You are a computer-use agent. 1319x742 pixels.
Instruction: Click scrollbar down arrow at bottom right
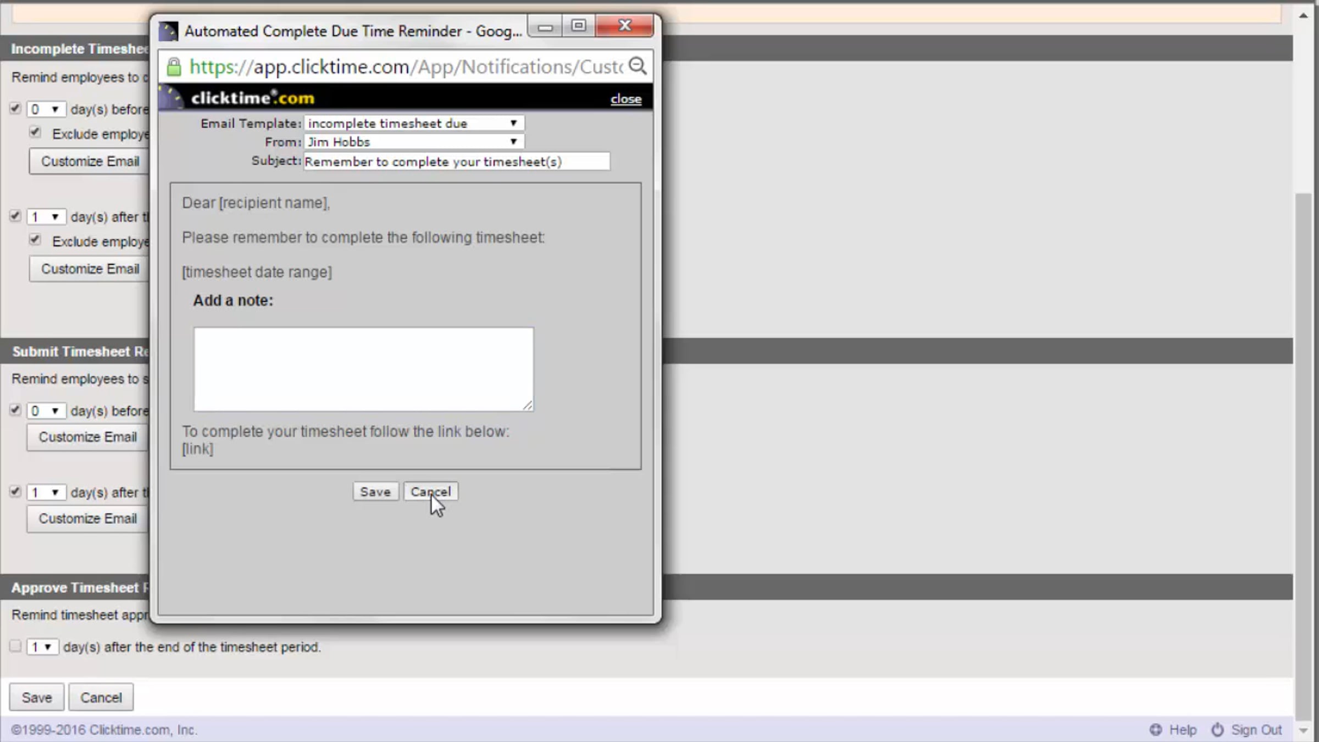click(1303, 730)
